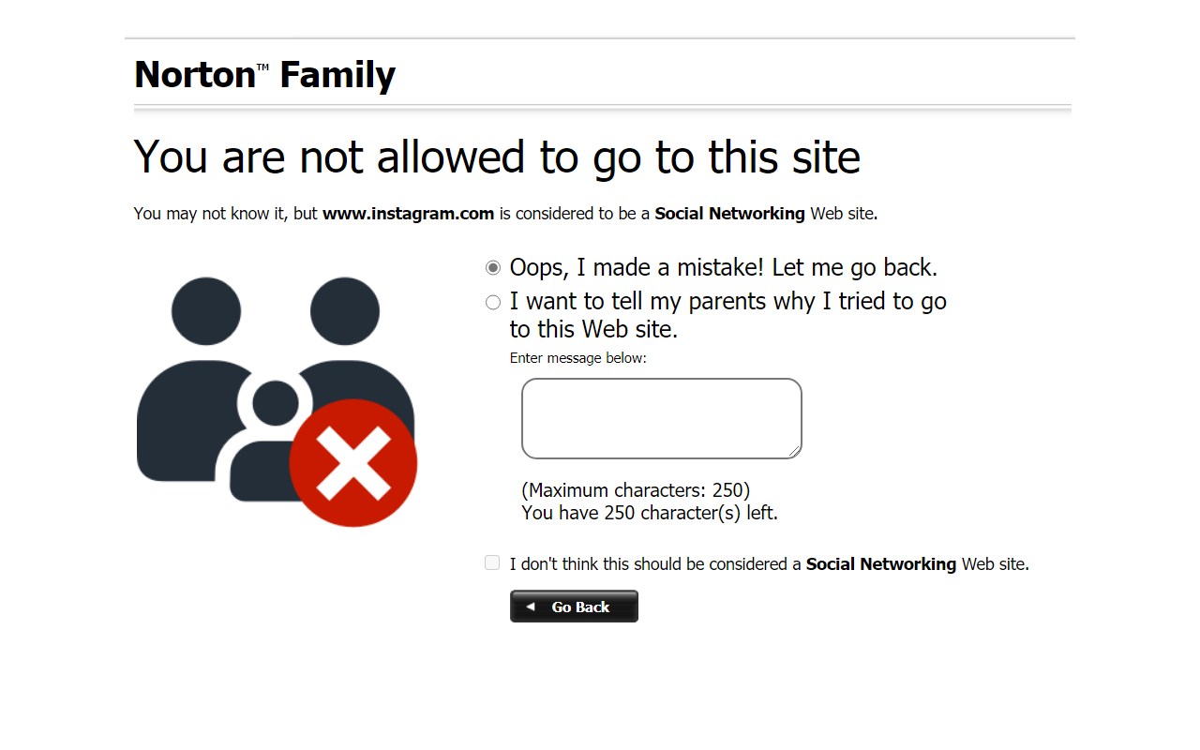Click the www.instagram.com bold text

(408, 214)
